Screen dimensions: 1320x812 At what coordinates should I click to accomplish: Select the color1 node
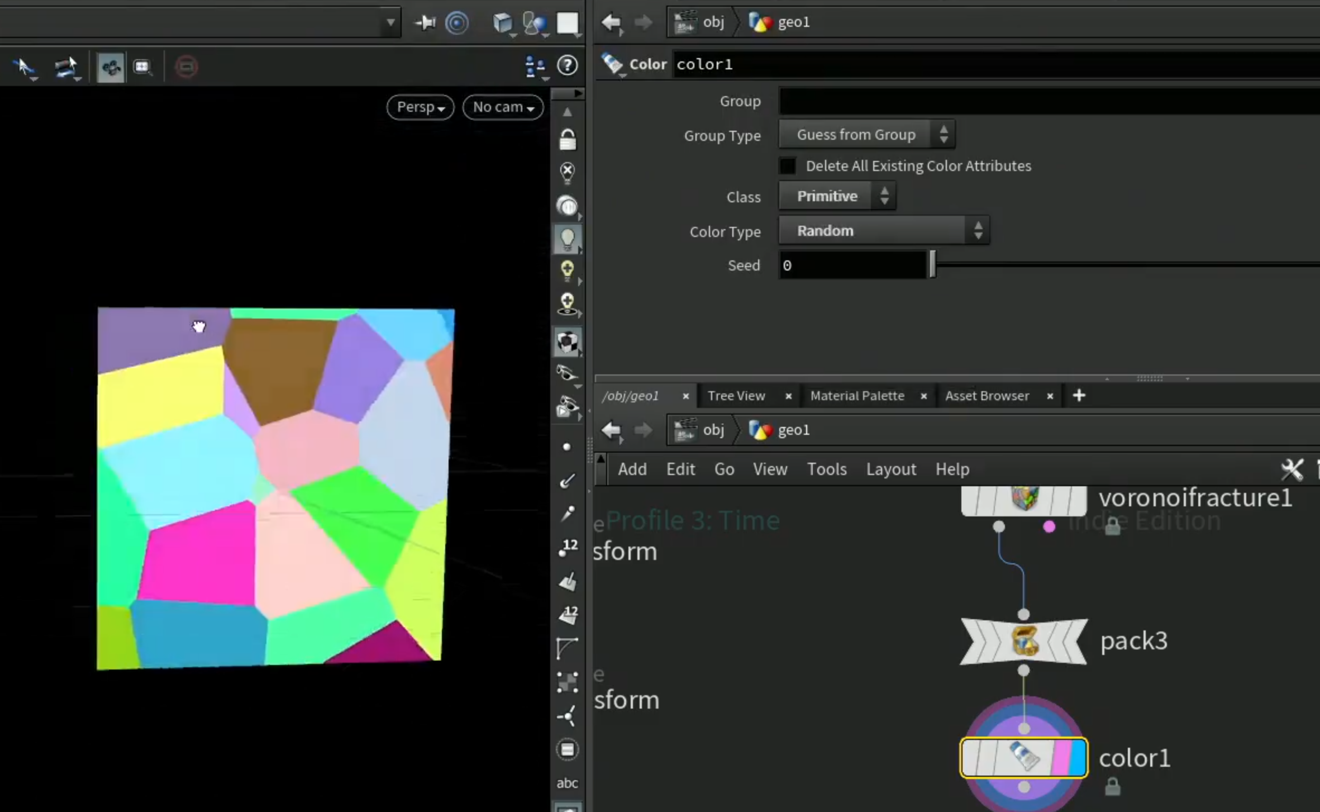1023,758
